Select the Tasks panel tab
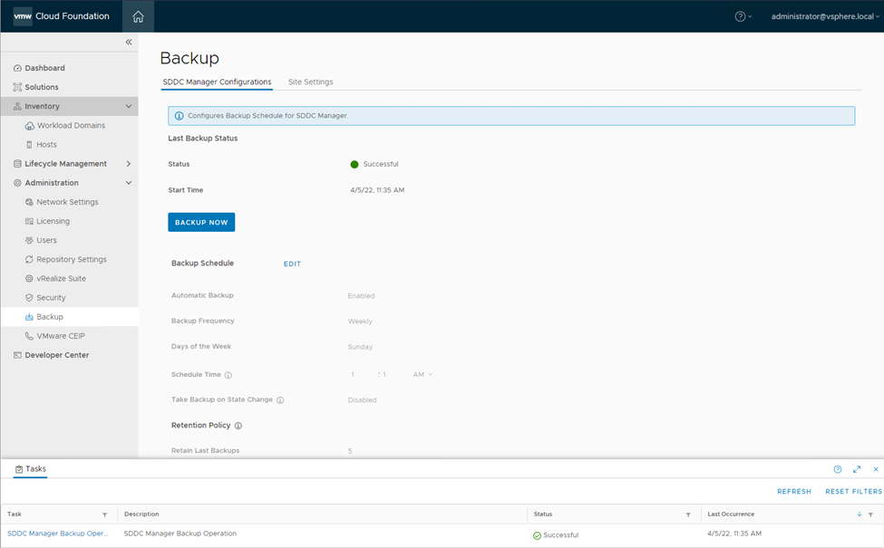This screenshot has height=548, width=884. (31, 469)
